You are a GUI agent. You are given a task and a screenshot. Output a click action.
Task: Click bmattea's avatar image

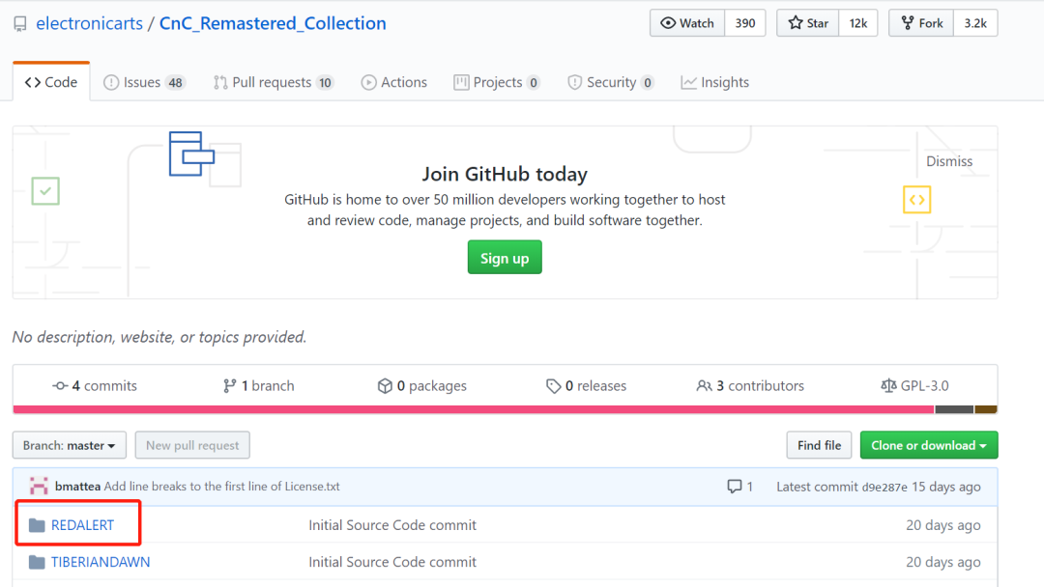(39, 487)
